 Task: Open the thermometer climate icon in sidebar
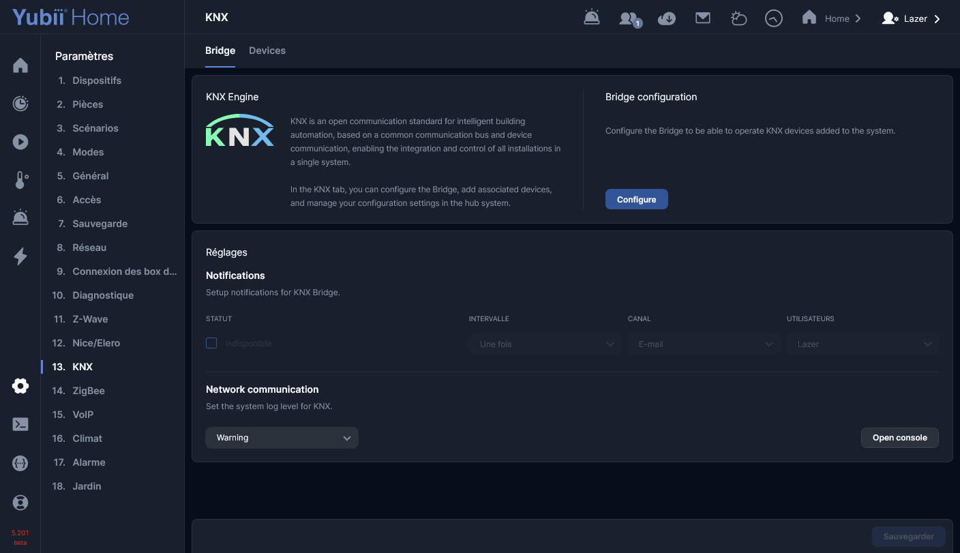pos(20,180)
